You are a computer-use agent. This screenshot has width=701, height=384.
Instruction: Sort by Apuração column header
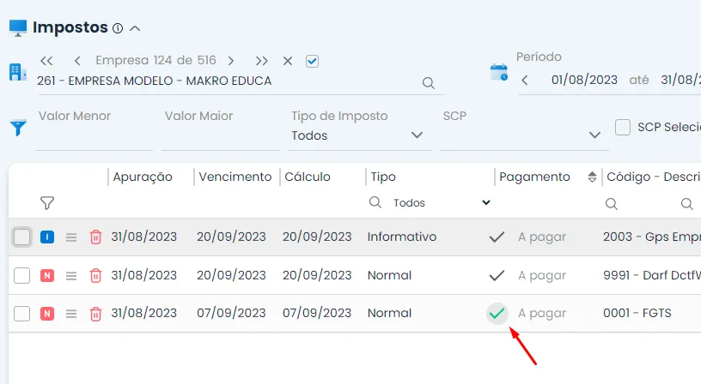[143, 177]
